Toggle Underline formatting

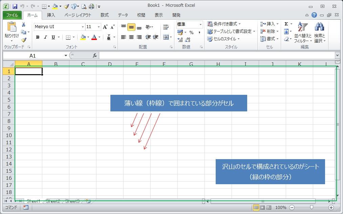click(x=53, y=37)
